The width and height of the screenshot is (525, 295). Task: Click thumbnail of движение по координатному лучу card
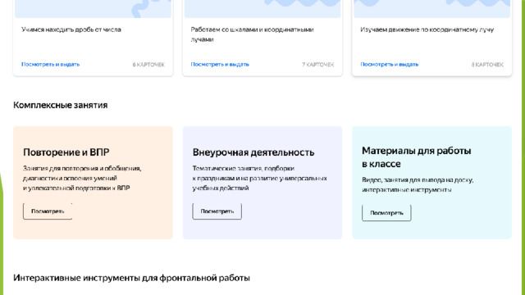click(432, 9)
